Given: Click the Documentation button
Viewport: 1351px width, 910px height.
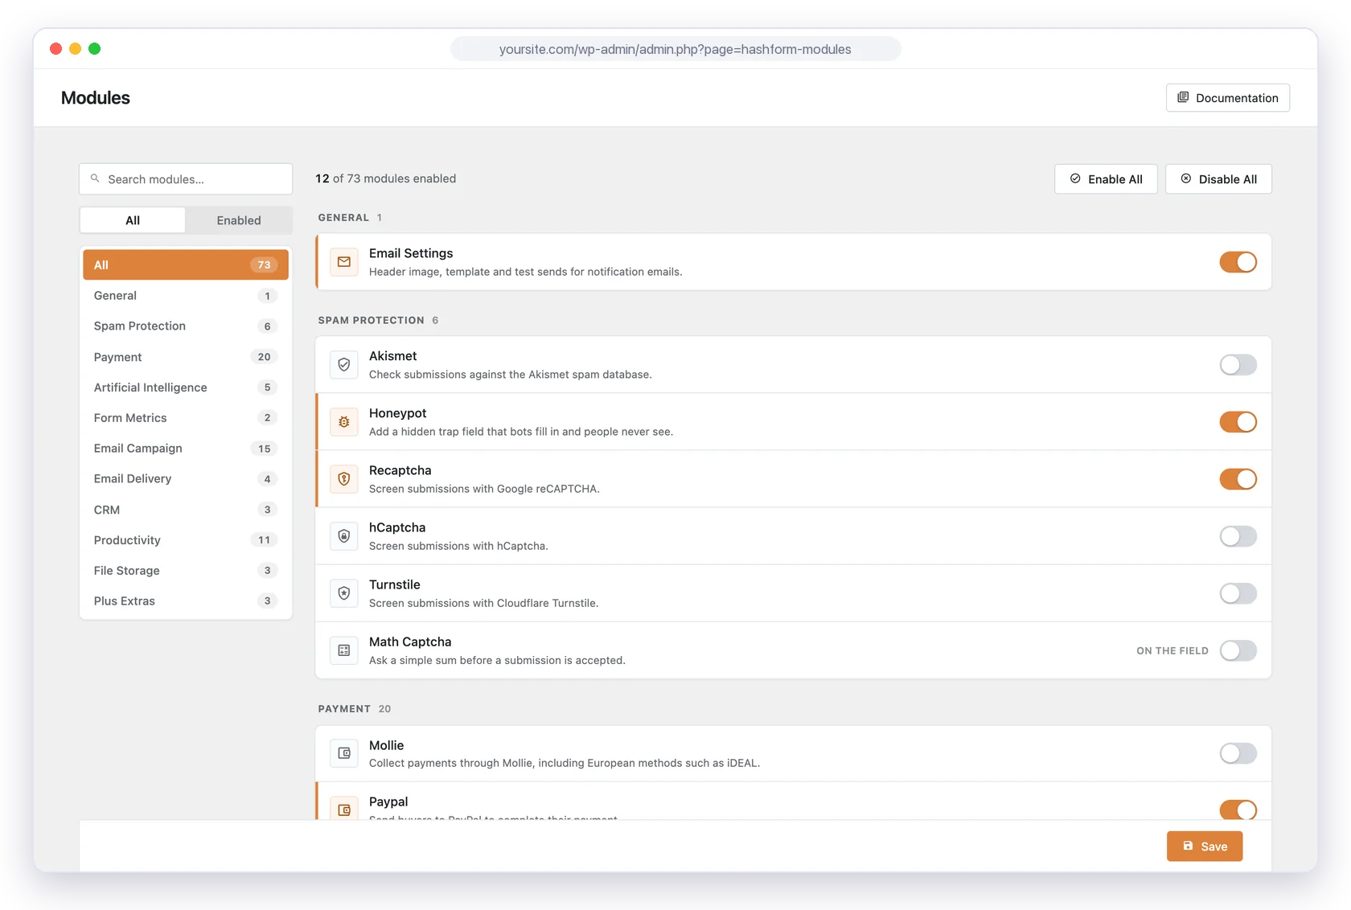Looking at the screenshot, I should (x=1228, y=98).
